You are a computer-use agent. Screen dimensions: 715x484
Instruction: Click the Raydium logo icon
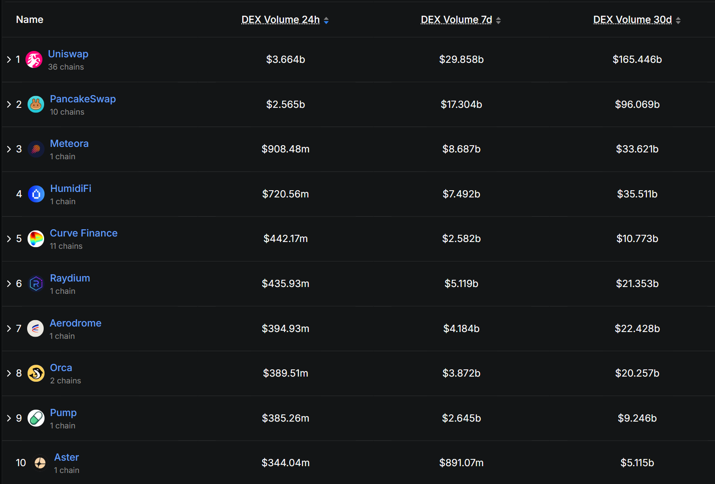coord(36,284)
